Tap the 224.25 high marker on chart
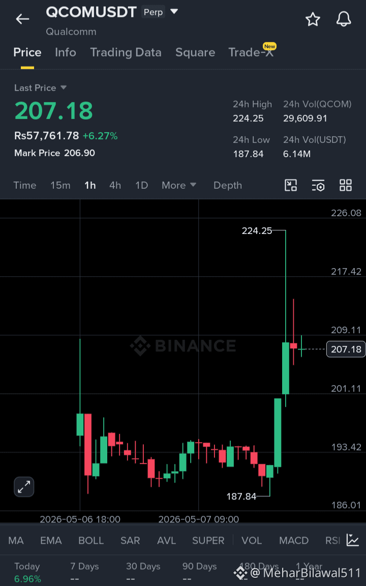This screenshot has height=586, width=366. pos(257,231)
